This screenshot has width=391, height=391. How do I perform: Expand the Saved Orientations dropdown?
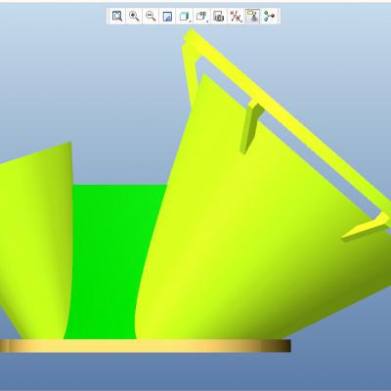tap(201, 16)
